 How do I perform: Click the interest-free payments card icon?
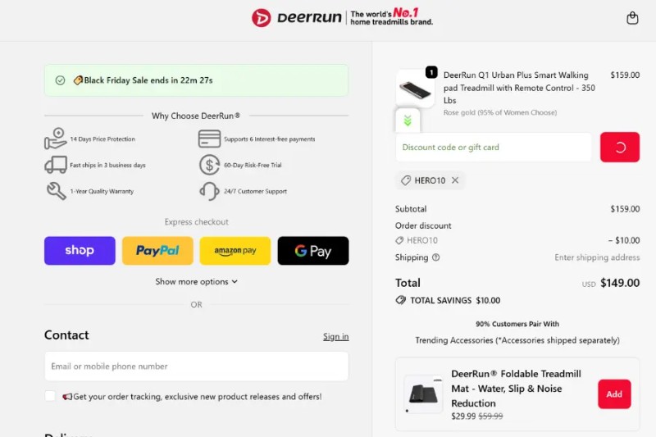click(209, 139)
